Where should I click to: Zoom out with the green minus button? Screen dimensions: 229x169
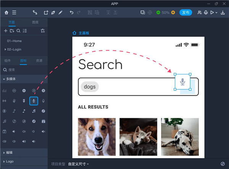point(158,13)
